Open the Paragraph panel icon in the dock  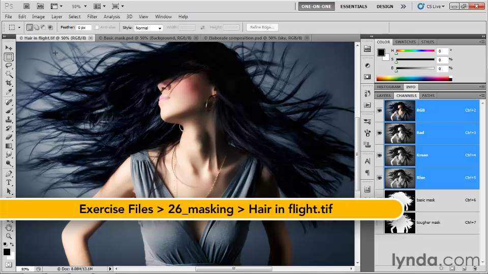pos(367,173)
